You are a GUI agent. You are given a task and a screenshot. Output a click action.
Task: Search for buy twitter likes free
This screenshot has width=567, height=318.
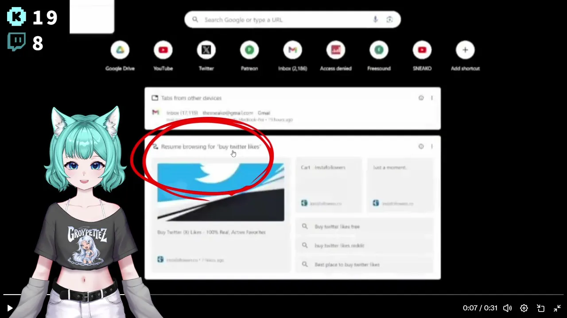365,227
